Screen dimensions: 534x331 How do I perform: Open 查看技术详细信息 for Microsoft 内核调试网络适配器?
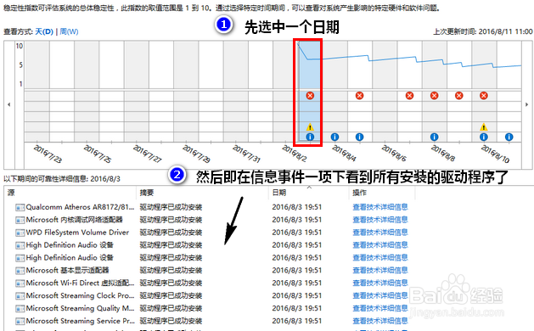(380, 220)
